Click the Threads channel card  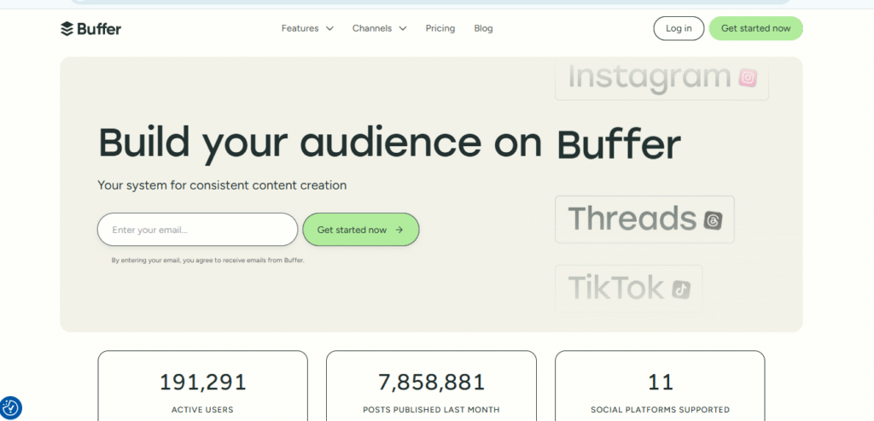point(644,219)
